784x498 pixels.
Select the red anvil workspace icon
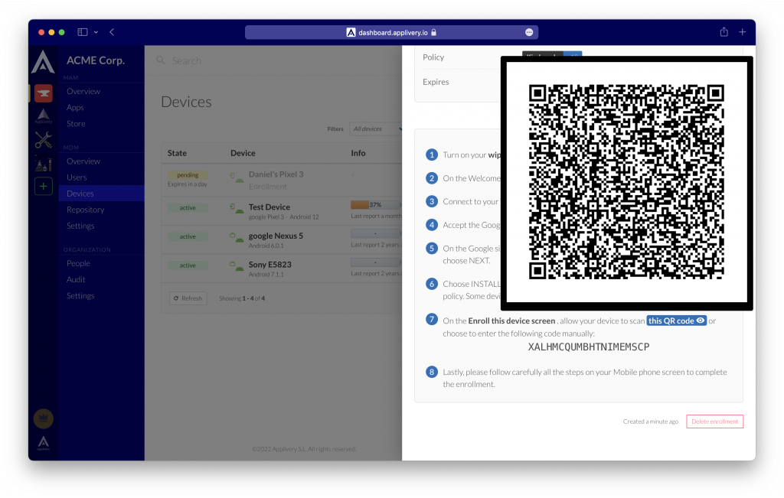click(x=43, y=93)
